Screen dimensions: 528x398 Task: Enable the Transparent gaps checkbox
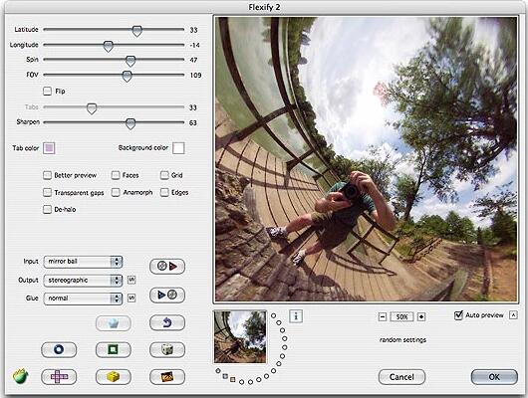[48, 192]
